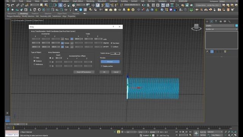
Task: Click the green double-chevron toolbar icon
Action: point(191,10)
